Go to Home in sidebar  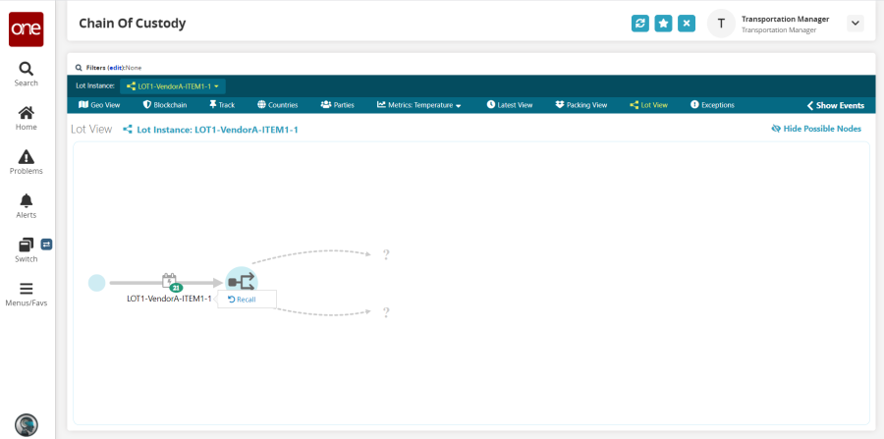click(x=26, y=119)
